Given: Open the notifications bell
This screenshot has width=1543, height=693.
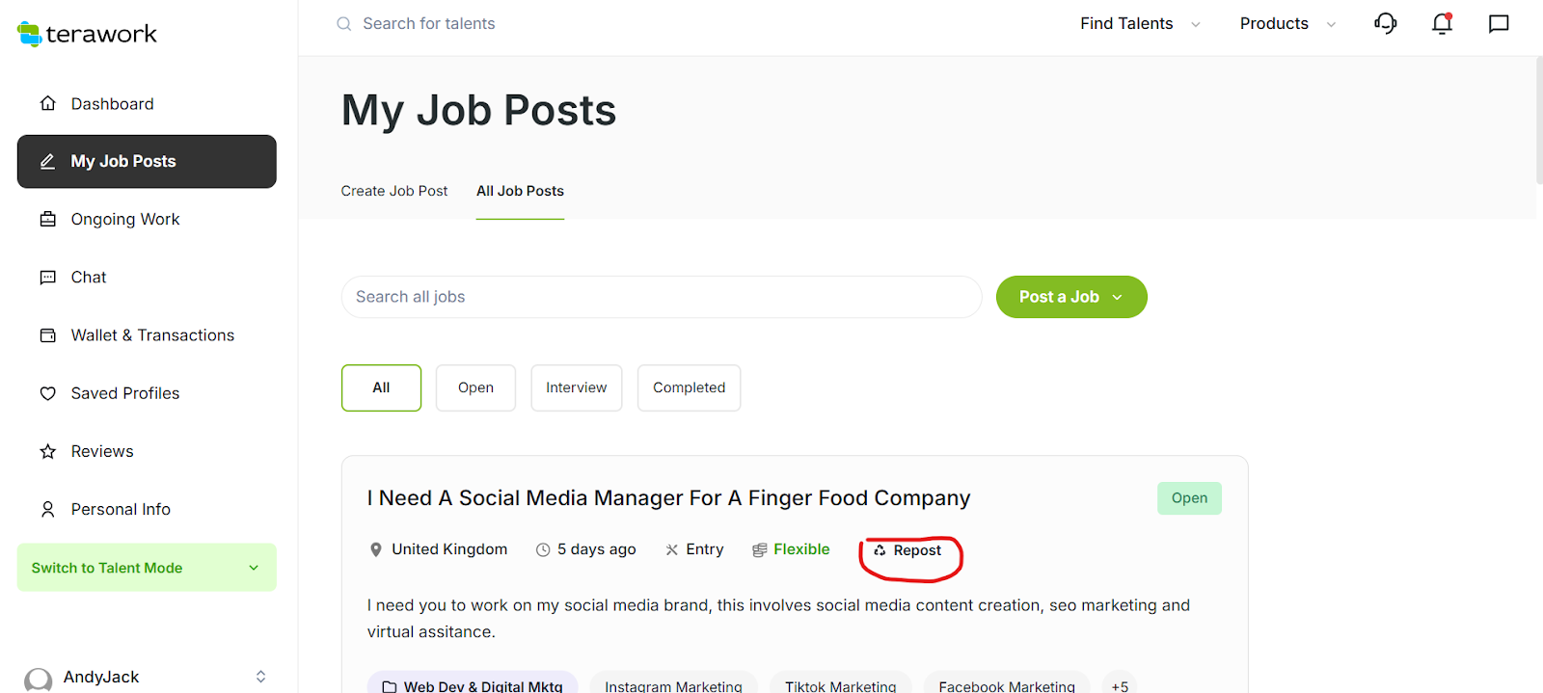Looking at the screenshot, I should [1442, 23].
